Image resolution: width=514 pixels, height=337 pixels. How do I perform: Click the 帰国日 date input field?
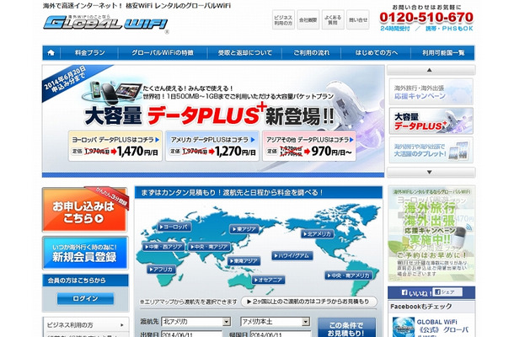click(280, 334)
